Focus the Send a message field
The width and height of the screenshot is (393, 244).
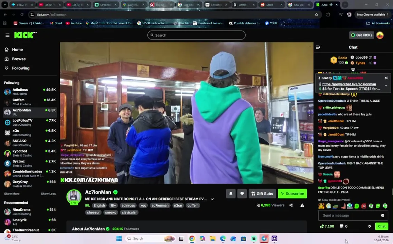(x=353, y=216)
